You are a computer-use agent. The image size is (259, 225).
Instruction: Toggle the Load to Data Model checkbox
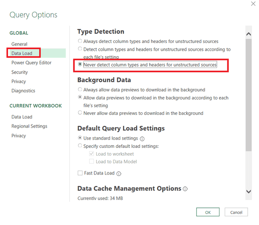coord(91,161)
